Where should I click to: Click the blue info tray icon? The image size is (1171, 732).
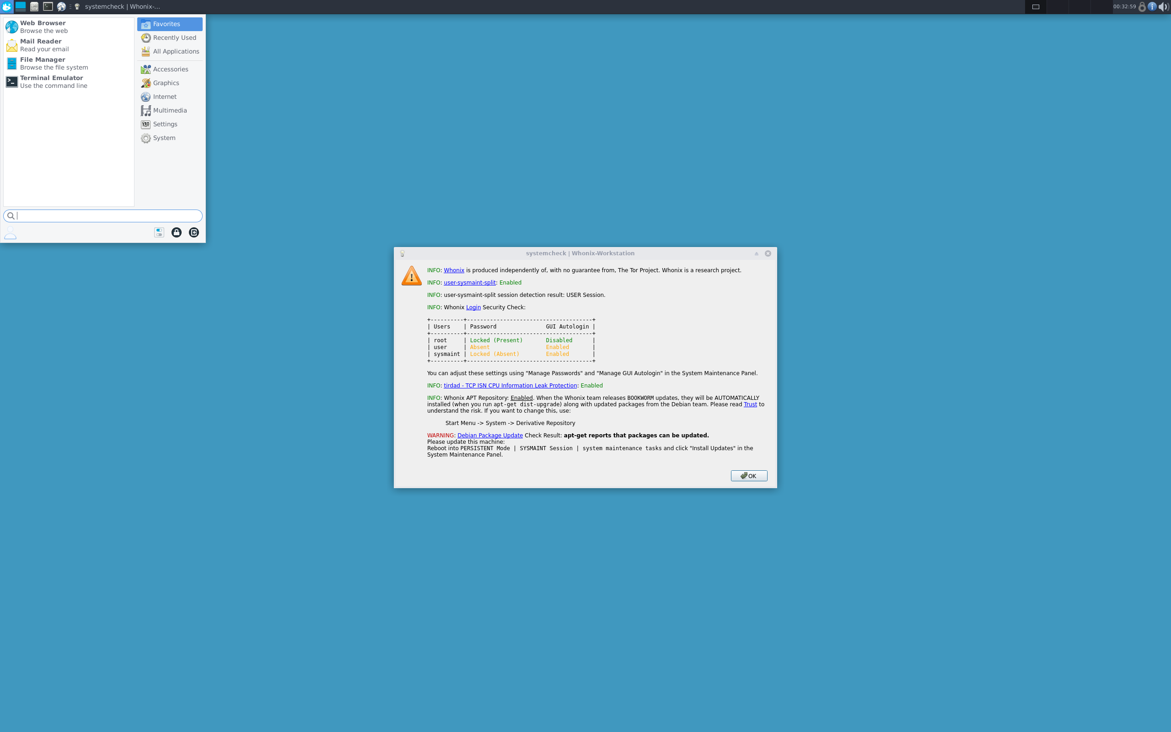click(x=1152, y=7)
